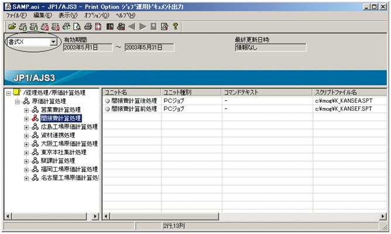
Task: Open print preview with the magnifier page icon
Action: pos(77,26)
